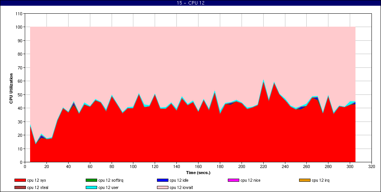Select the 'cpu 12 irq' legend label
The image size is (381, 192).
click(320, 180)
